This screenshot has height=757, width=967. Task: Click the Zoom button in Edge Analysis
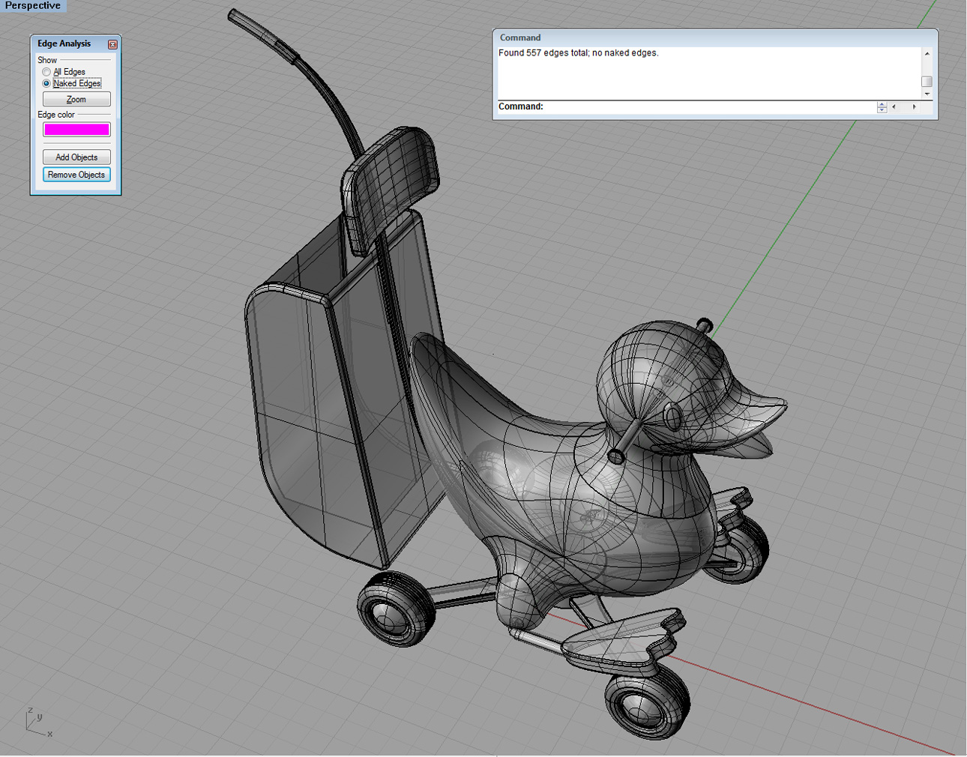[76, 98]
